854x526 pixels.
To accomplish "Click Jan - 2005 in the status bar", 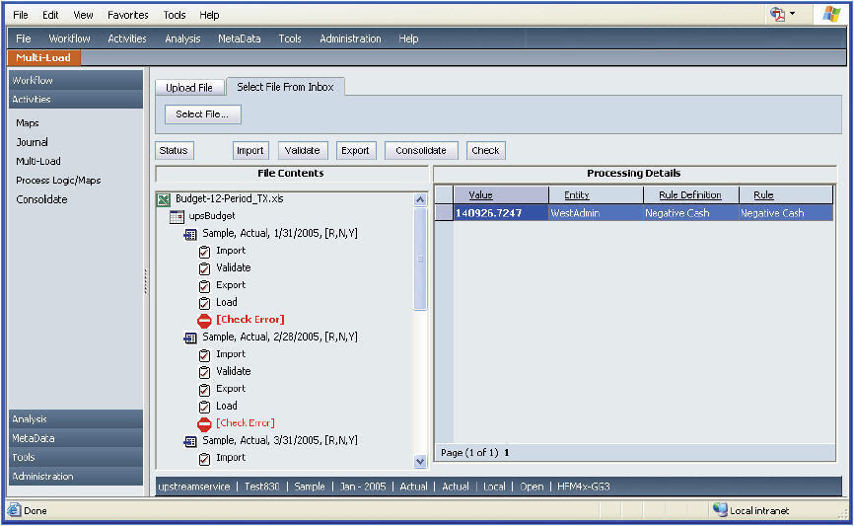I will [x=363, y=487].
